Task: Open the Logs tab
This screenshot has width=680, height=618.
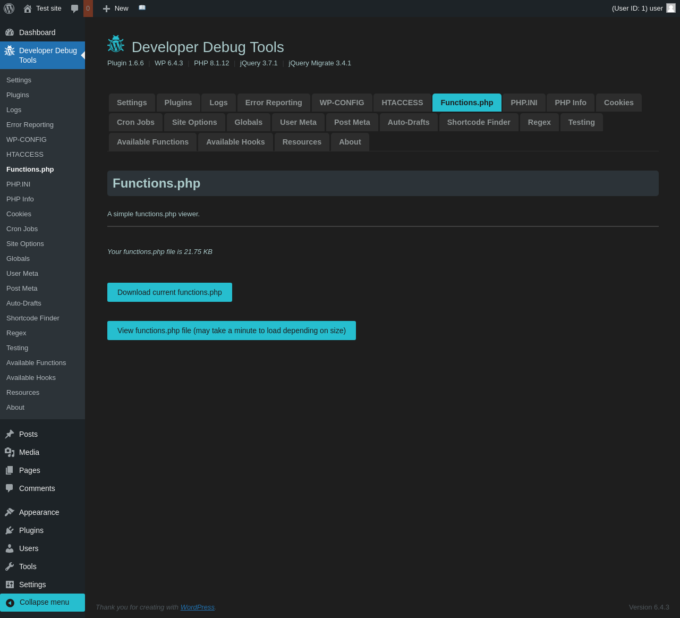Action: (x=218, y=103)
